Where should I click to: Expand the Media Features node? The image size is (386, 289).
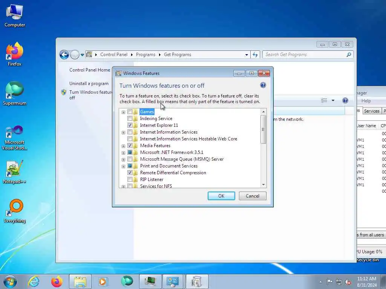(123, 146)
